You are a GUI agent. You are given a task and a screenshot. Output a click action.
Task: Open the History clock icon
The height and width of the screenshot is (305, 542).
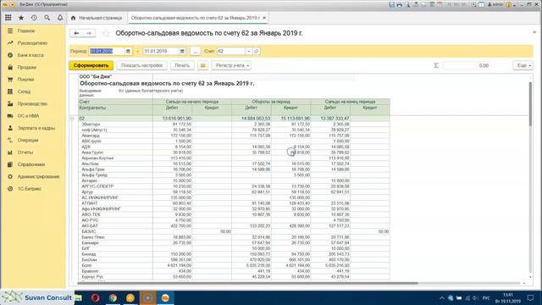[34, 18]
